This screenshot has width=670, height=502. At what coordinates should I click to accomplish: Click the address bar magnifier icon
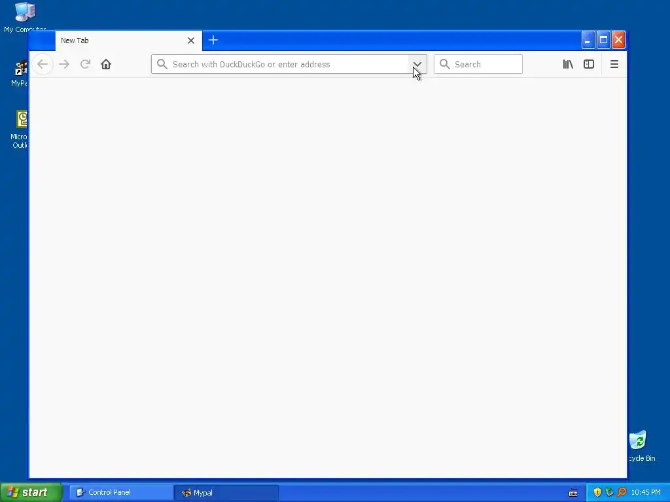point(162,65)
